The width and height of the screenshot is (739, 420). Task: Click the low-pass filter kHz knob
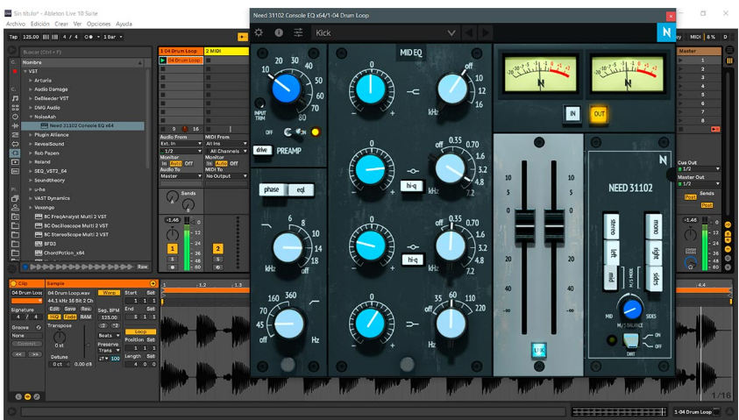tap(287, 248)
